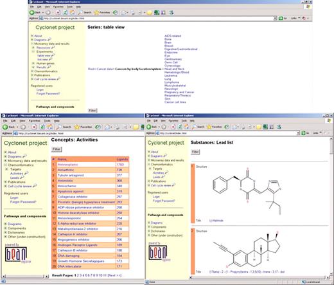The width and height of the screenshot is (334, 285).
Task: Click Print icon in the Concepts Activities window
Action: point(118,127)
